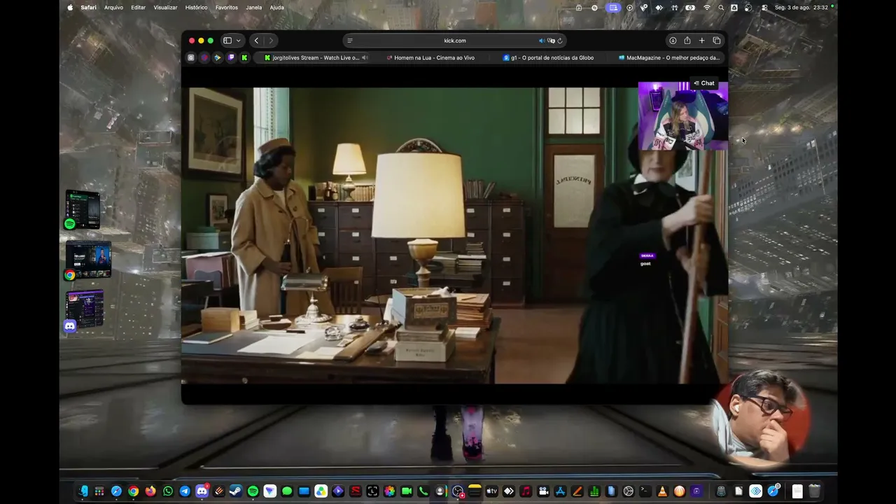Click the screen sharing indicator in menu bar
The width and height of the screenshot is (896, 504).
614,8
